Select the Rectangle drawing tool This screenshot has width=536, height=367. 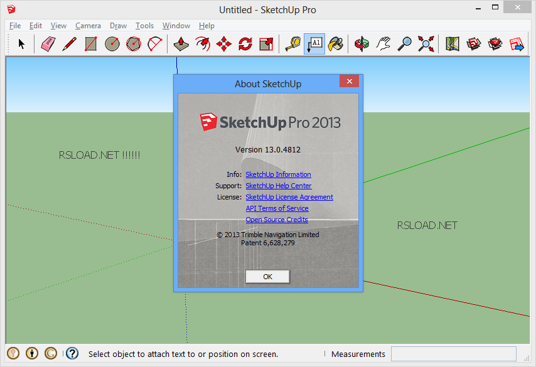[90, 44]
